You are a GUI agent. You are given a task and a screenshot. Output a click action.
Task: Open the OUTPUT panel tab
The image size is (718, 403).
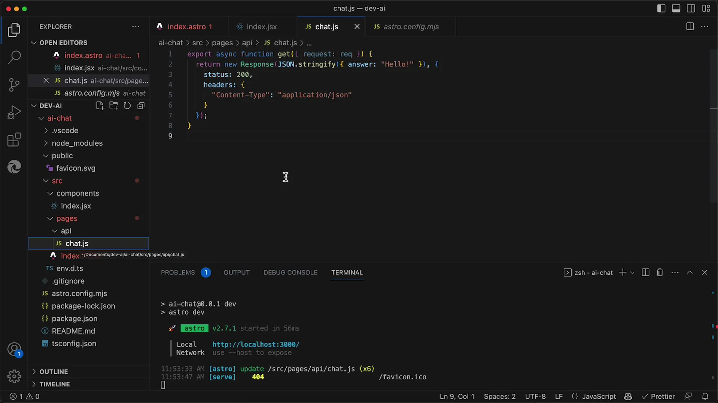(237, 273)
